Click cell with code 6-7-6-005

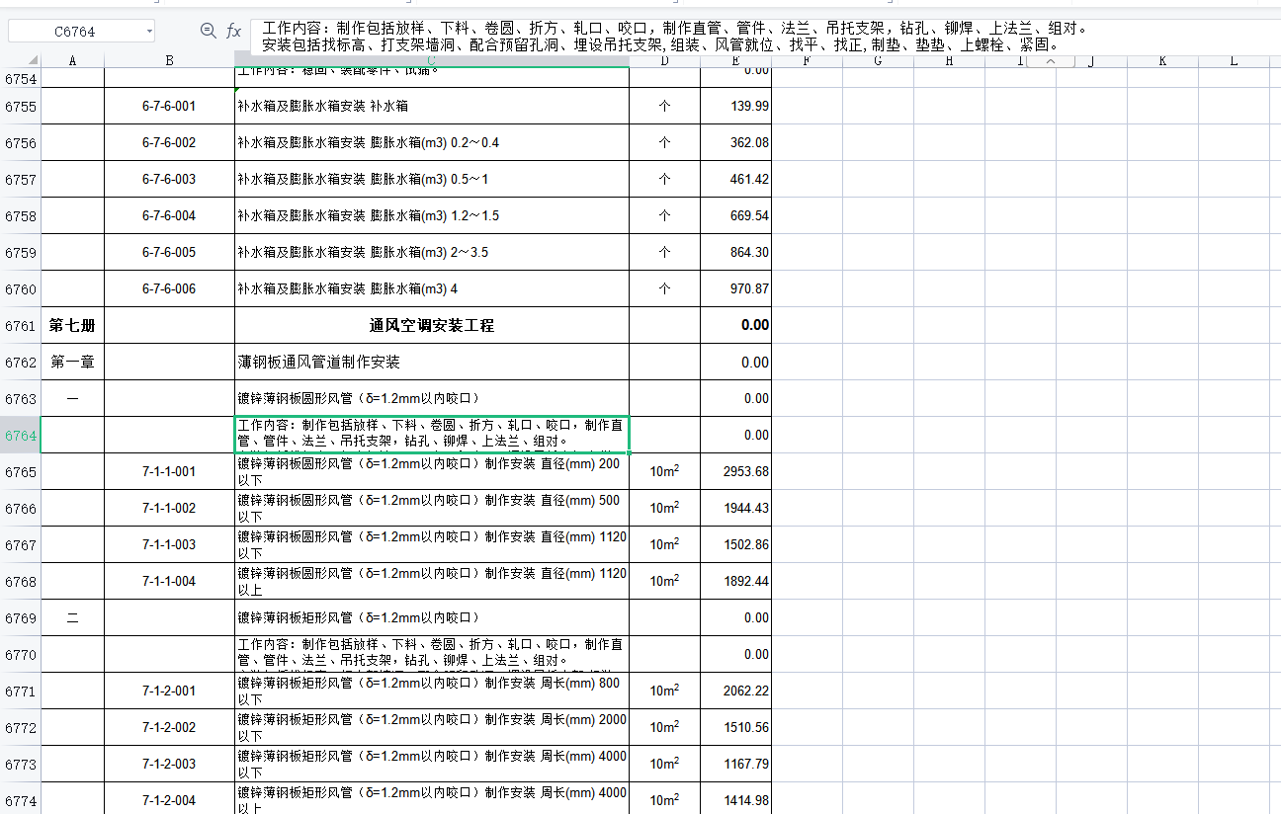(x=169, y=252)
